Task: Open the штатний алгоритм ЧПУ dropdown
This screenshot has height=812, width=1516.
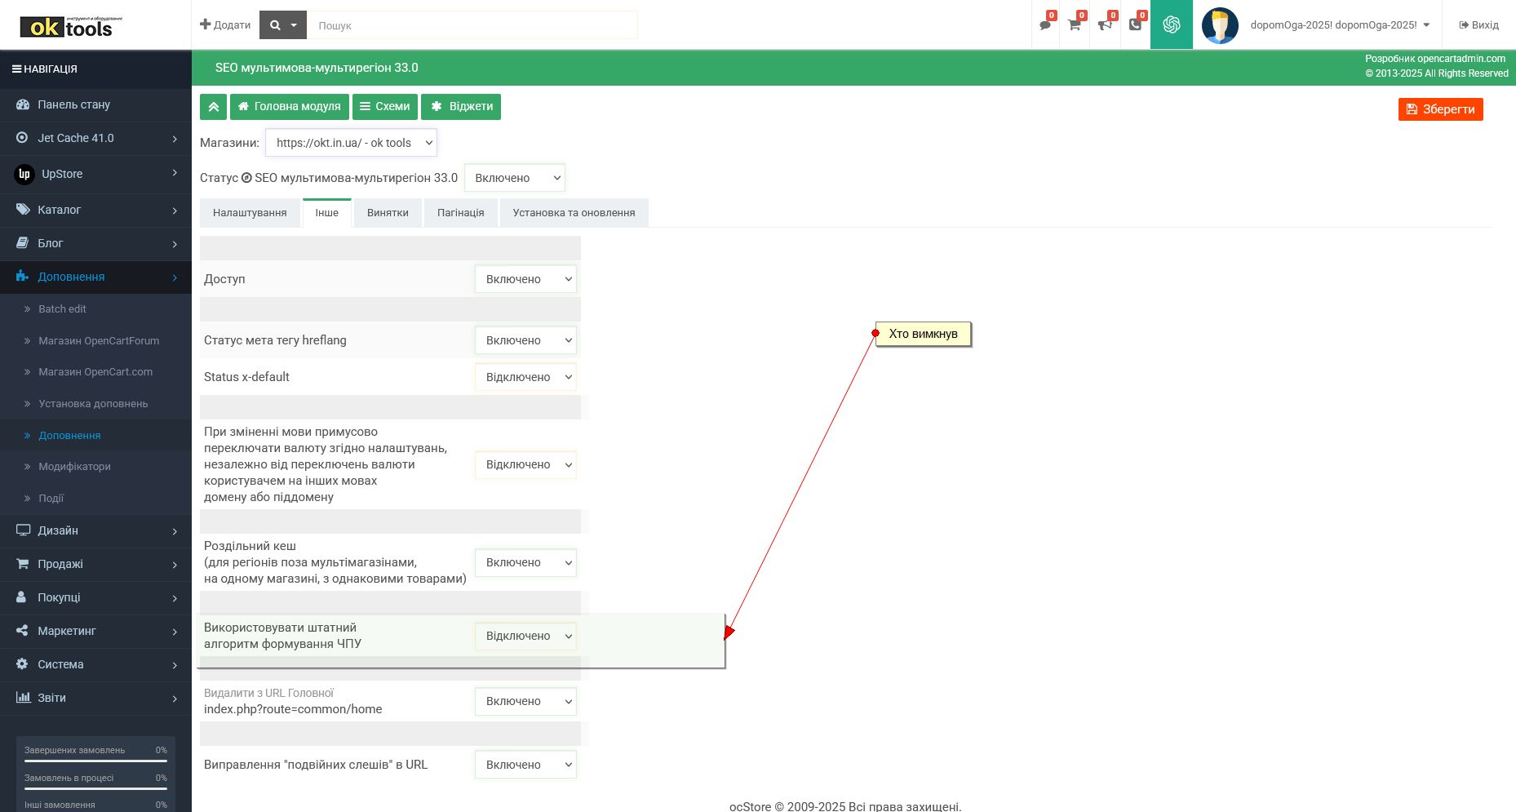Action: coord(525,636)
